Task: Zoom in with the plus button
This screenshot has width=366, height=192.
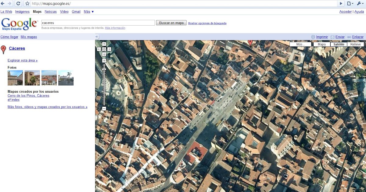Action: click(104, 61)
